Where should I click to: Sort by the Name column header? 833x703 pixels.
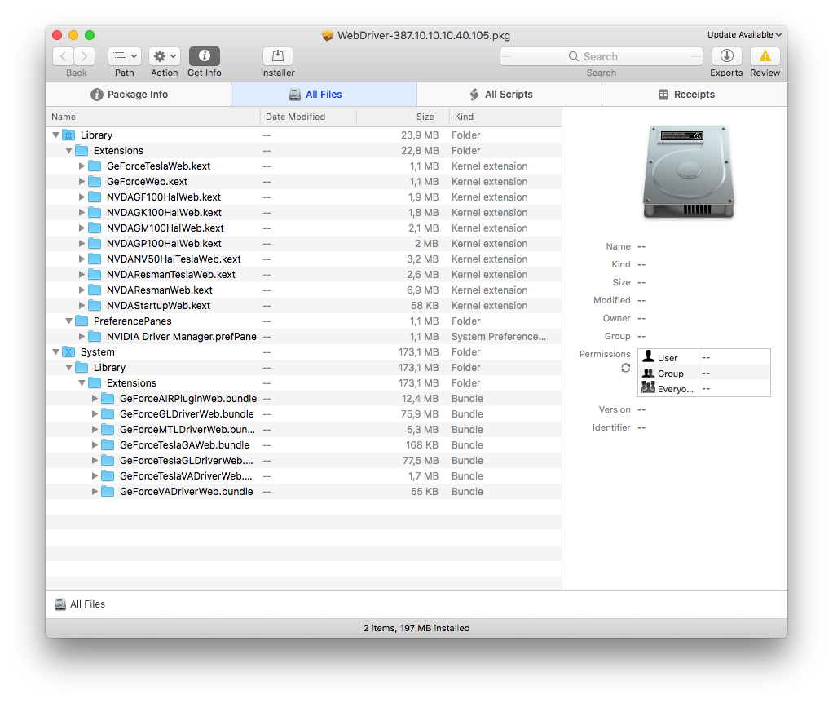click(x=153, y=117)
